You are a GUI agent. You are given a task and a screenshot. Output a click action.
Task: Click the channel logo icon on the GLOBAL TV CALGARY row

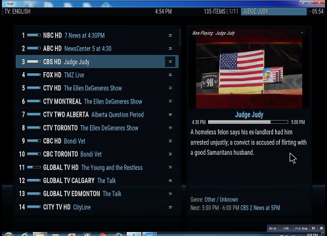(x=170, y=180)
